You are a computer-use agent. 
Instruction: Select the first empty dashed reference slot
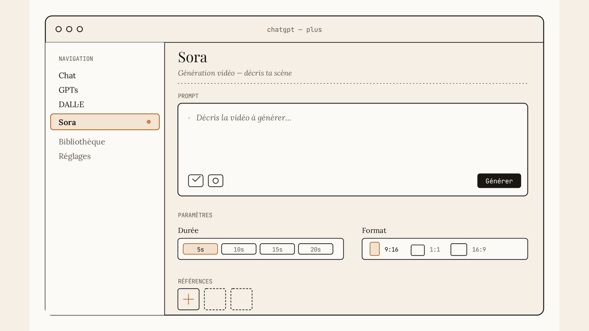[215, 299]
